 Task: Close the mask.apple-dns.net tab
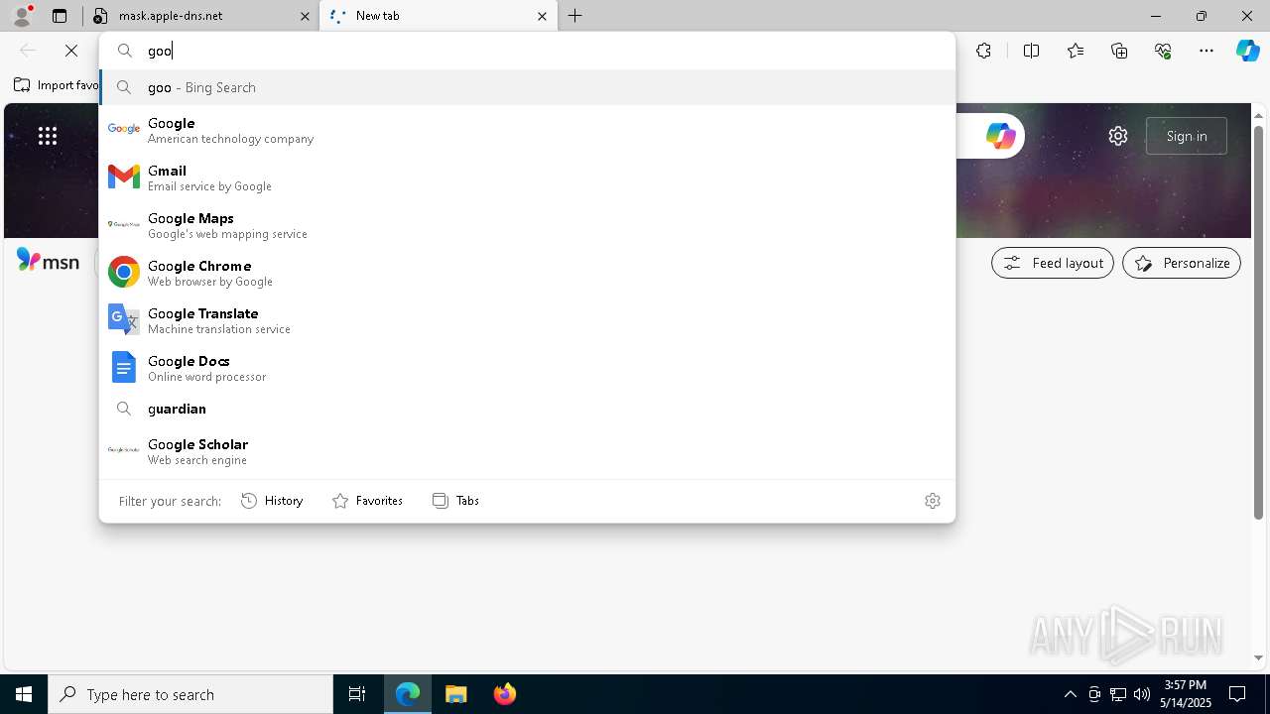304,16
